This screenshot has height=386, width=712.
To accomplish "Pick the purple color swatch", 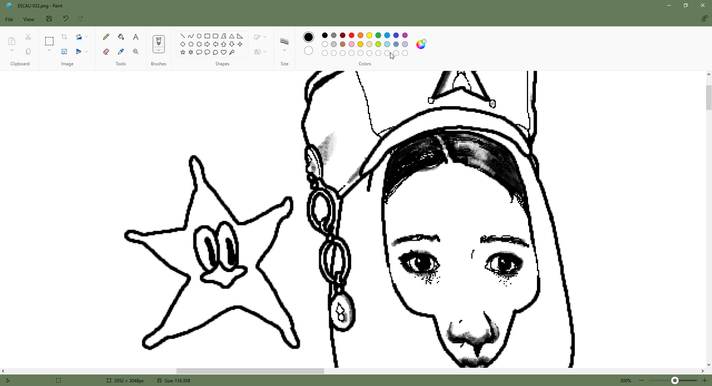I will point(405,35).
